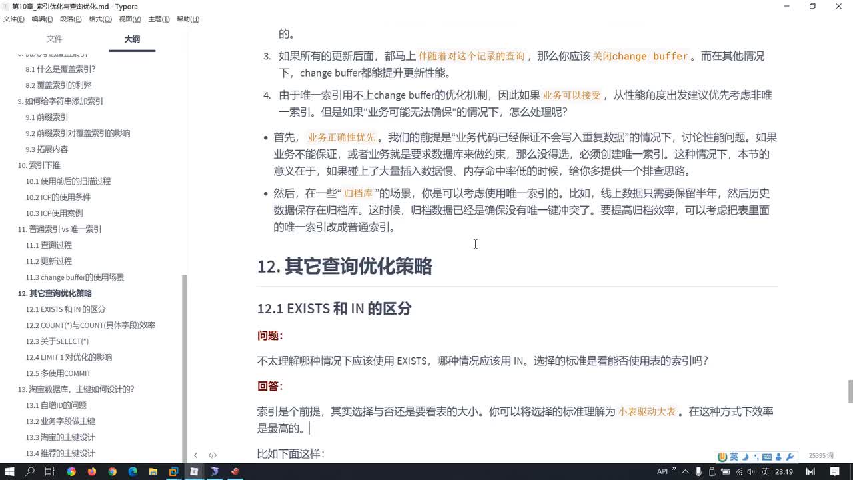Click highlighted text 归档库
The height and width of the screenshot is (480, 853).
click(x=357, y=194)
